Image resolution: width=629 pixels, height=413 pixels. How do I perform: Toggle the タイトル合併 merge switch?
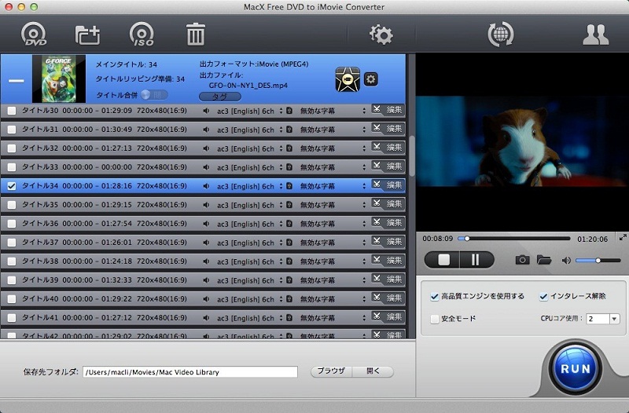[154, 95]
